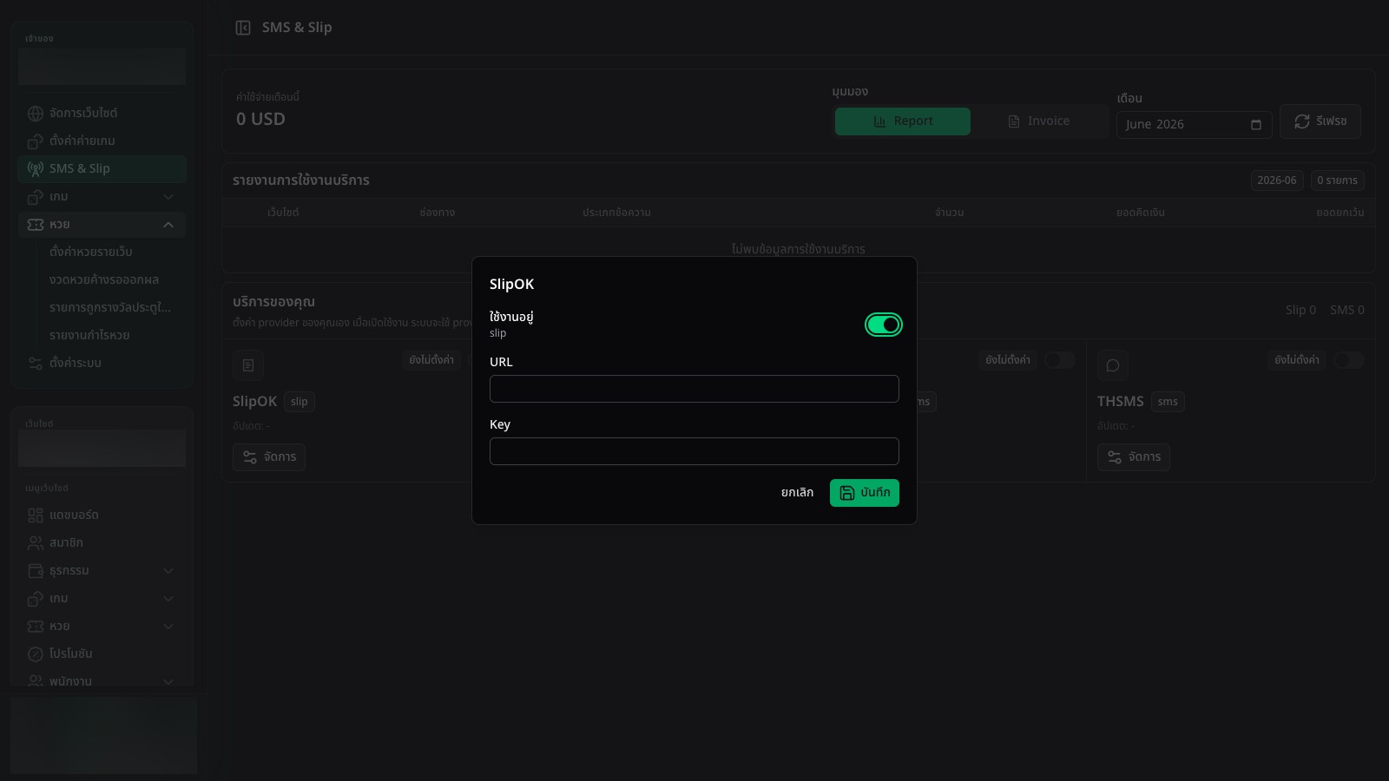Image resolution: width=1389 pixels, height=781 pixels.
Task: Expand the พนักงาน menu chevron
Action: 168,682
